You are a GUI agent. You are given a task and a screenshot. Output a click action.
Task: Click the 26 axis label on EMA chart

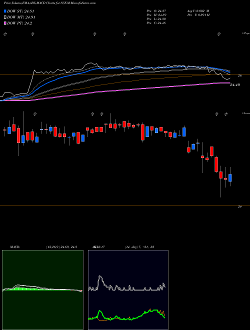[239, 76]
